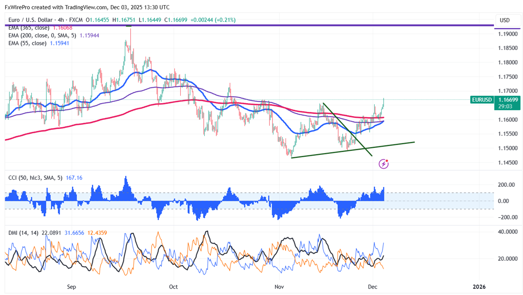This screenshot has width=523, height=295.
Task: Select the rising green support trendline
Action: point(353,150)
